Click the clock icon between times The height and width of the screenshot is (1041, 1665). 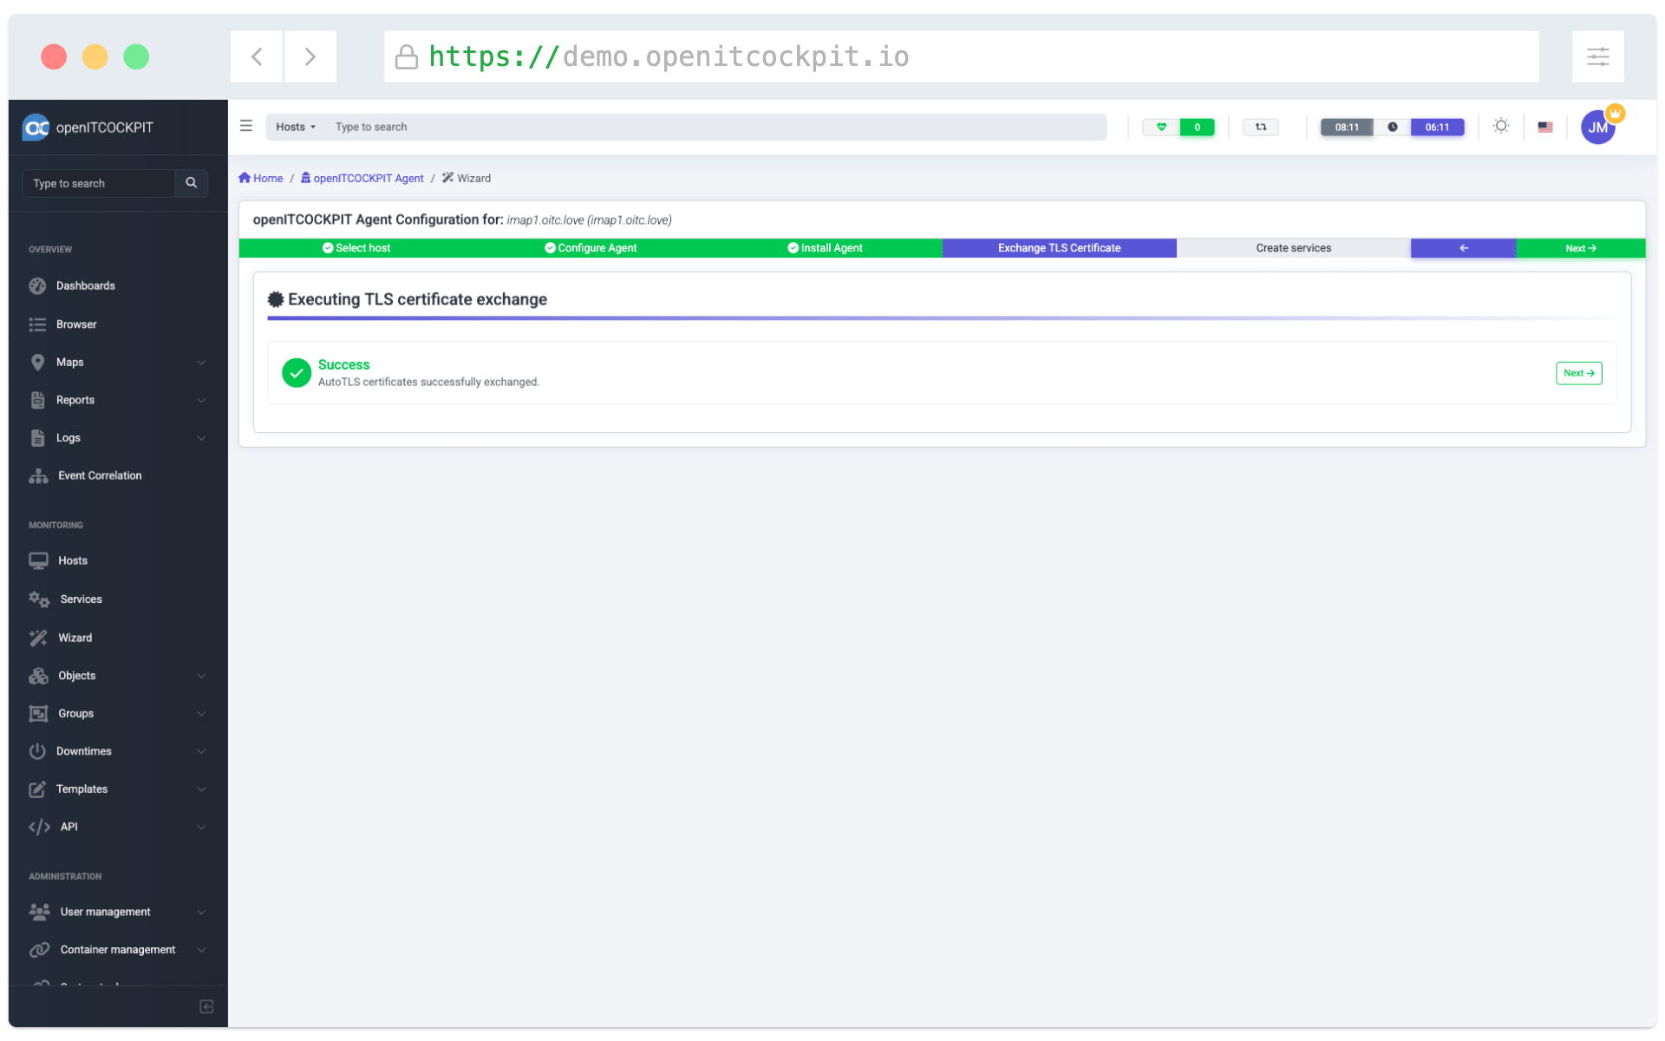tap(1393, 128)
